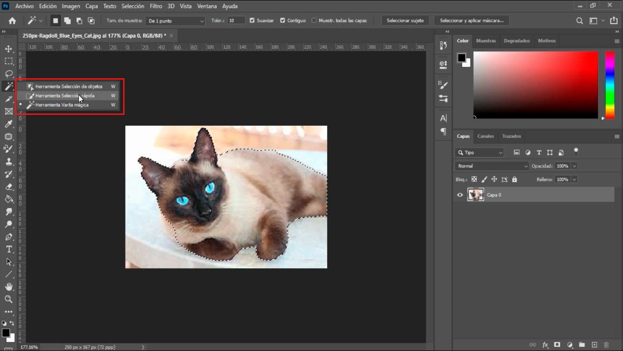Create a new layer

point(594,345)
